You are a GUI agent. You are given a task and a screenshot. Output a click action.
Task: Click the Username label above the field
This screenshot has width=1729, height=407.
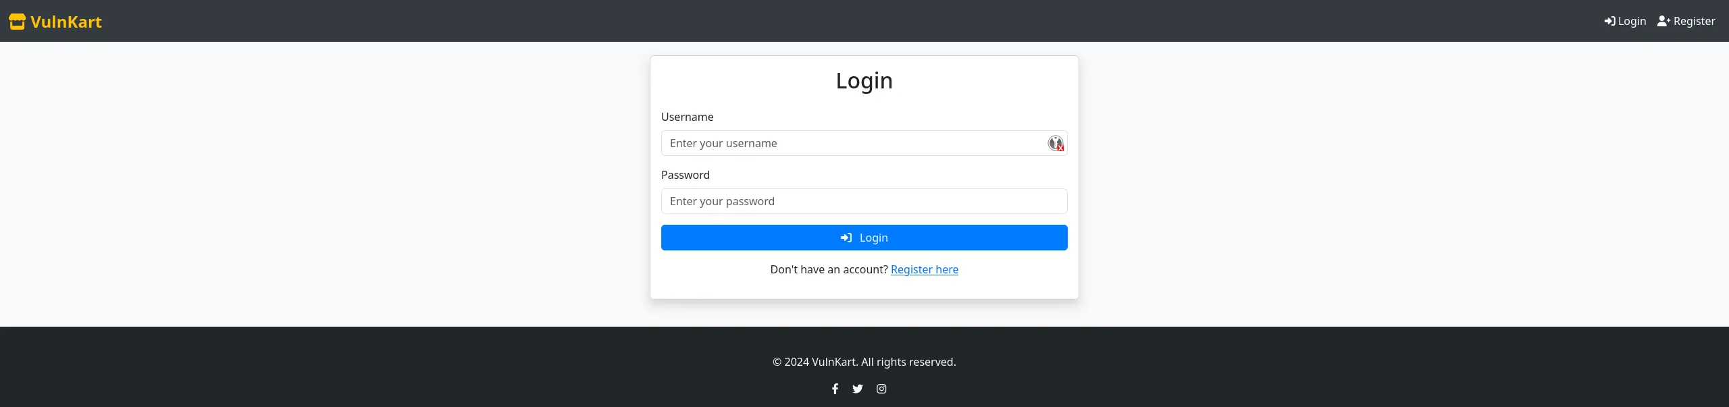[x=687, y=117]
